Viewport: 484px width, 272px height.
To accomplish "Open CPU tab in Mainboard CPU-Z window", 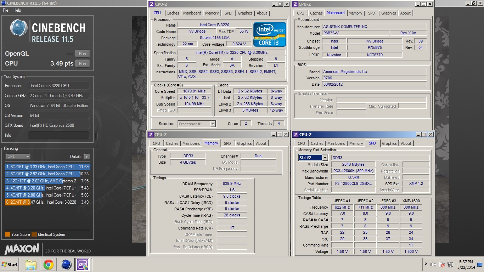I will pyautogui.click(x=300, y=13).
